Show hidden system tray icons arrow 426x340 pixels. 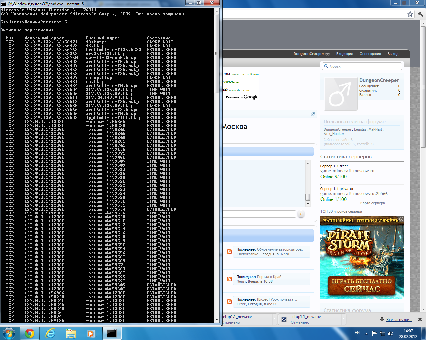(367, 334)
